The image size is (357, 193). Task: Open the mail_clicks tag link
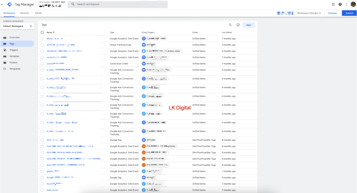point(52,190)
